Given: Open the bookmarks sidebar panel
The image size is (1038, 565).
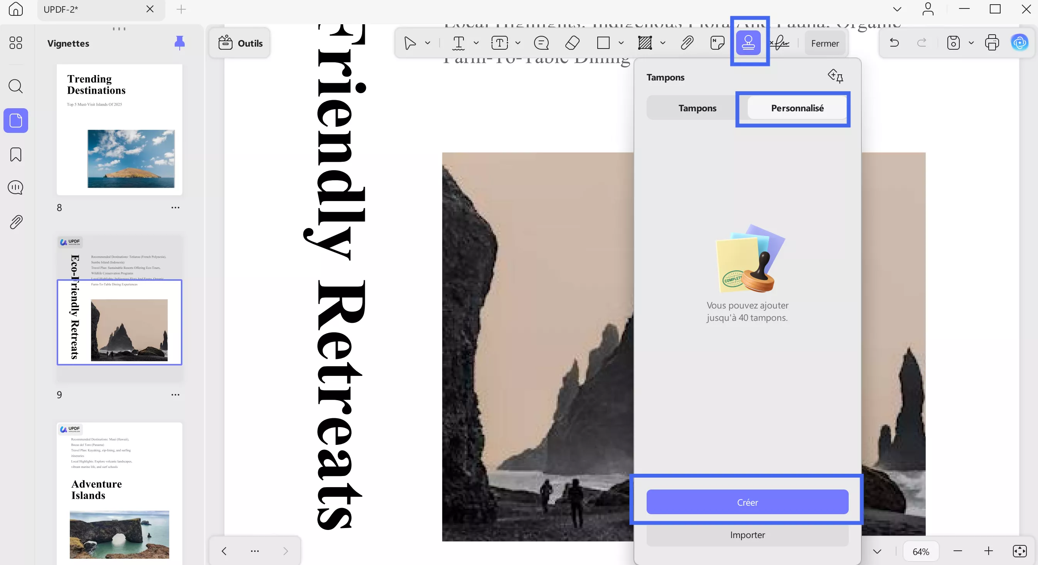Looking at the screenshot, I should pos(16,154).
